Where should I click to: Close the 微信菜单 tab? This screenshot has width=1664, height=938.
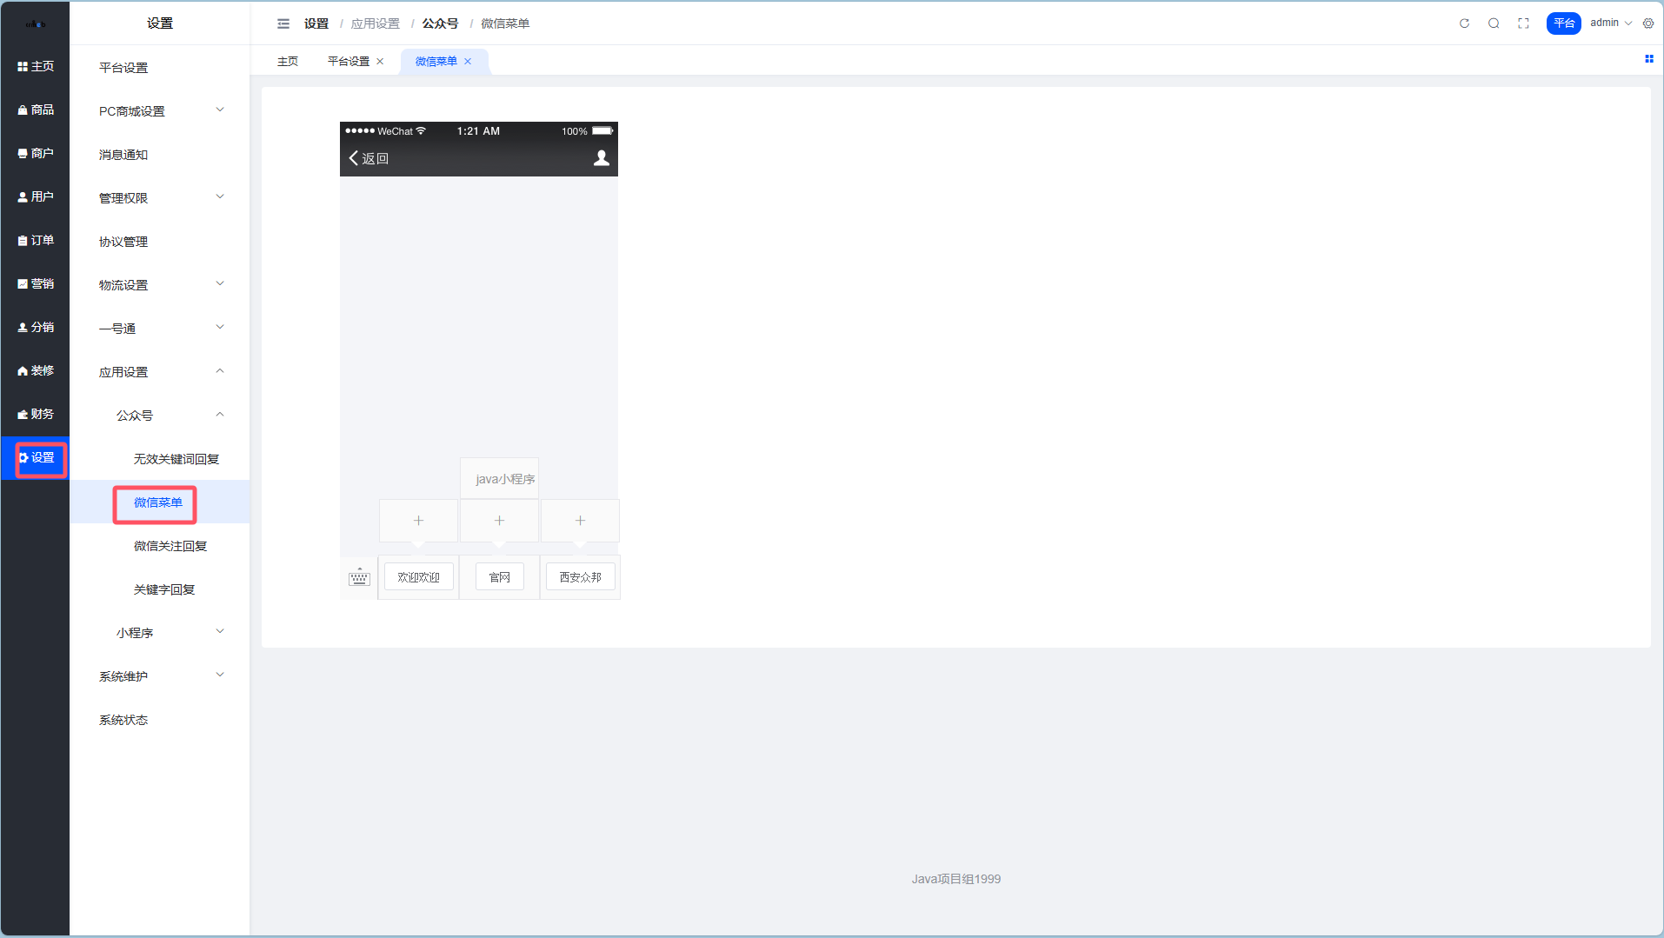[x=468, y=62]
